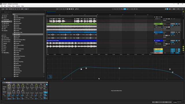The height and width of the screenshot is (104, 185).
Task: Toggle EQ Eight filter band 2 on/off
Action: [13, 99]
